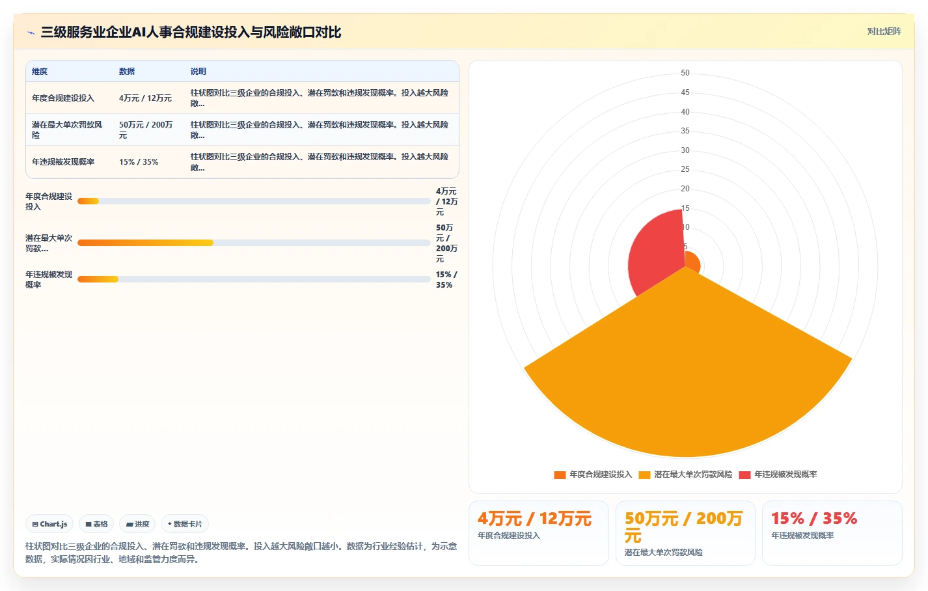Click table cell 潜在最大单次罚款风险
The height and width of the screenshot is (591, 928).
click(x=67, y=130)
